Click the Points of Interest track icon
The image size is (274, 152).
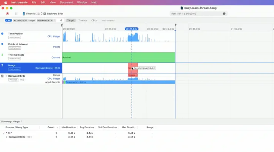click(x=2, y=44)
